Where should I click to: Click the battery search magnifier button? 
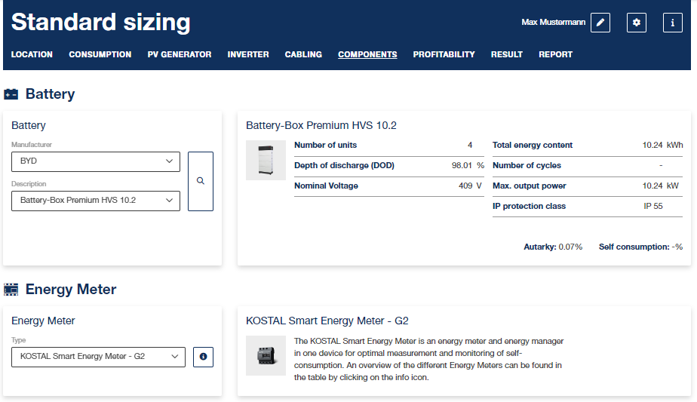(201, 181)
